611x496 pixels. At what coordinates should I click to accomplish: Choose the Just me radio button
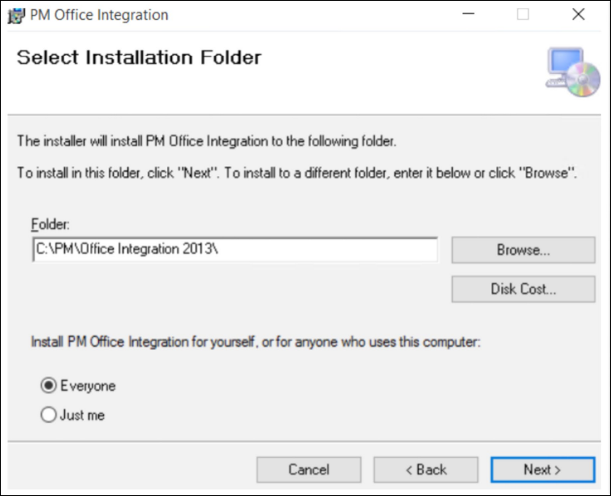click(x=48, y=415)
